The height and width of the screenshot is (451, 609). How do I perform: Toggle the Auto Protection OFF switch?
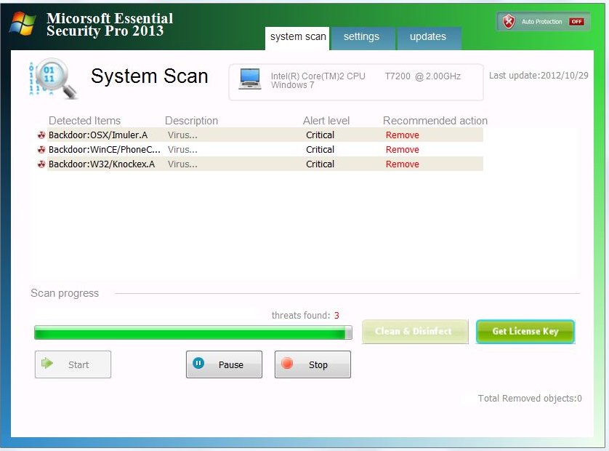(x=577, y=21)
